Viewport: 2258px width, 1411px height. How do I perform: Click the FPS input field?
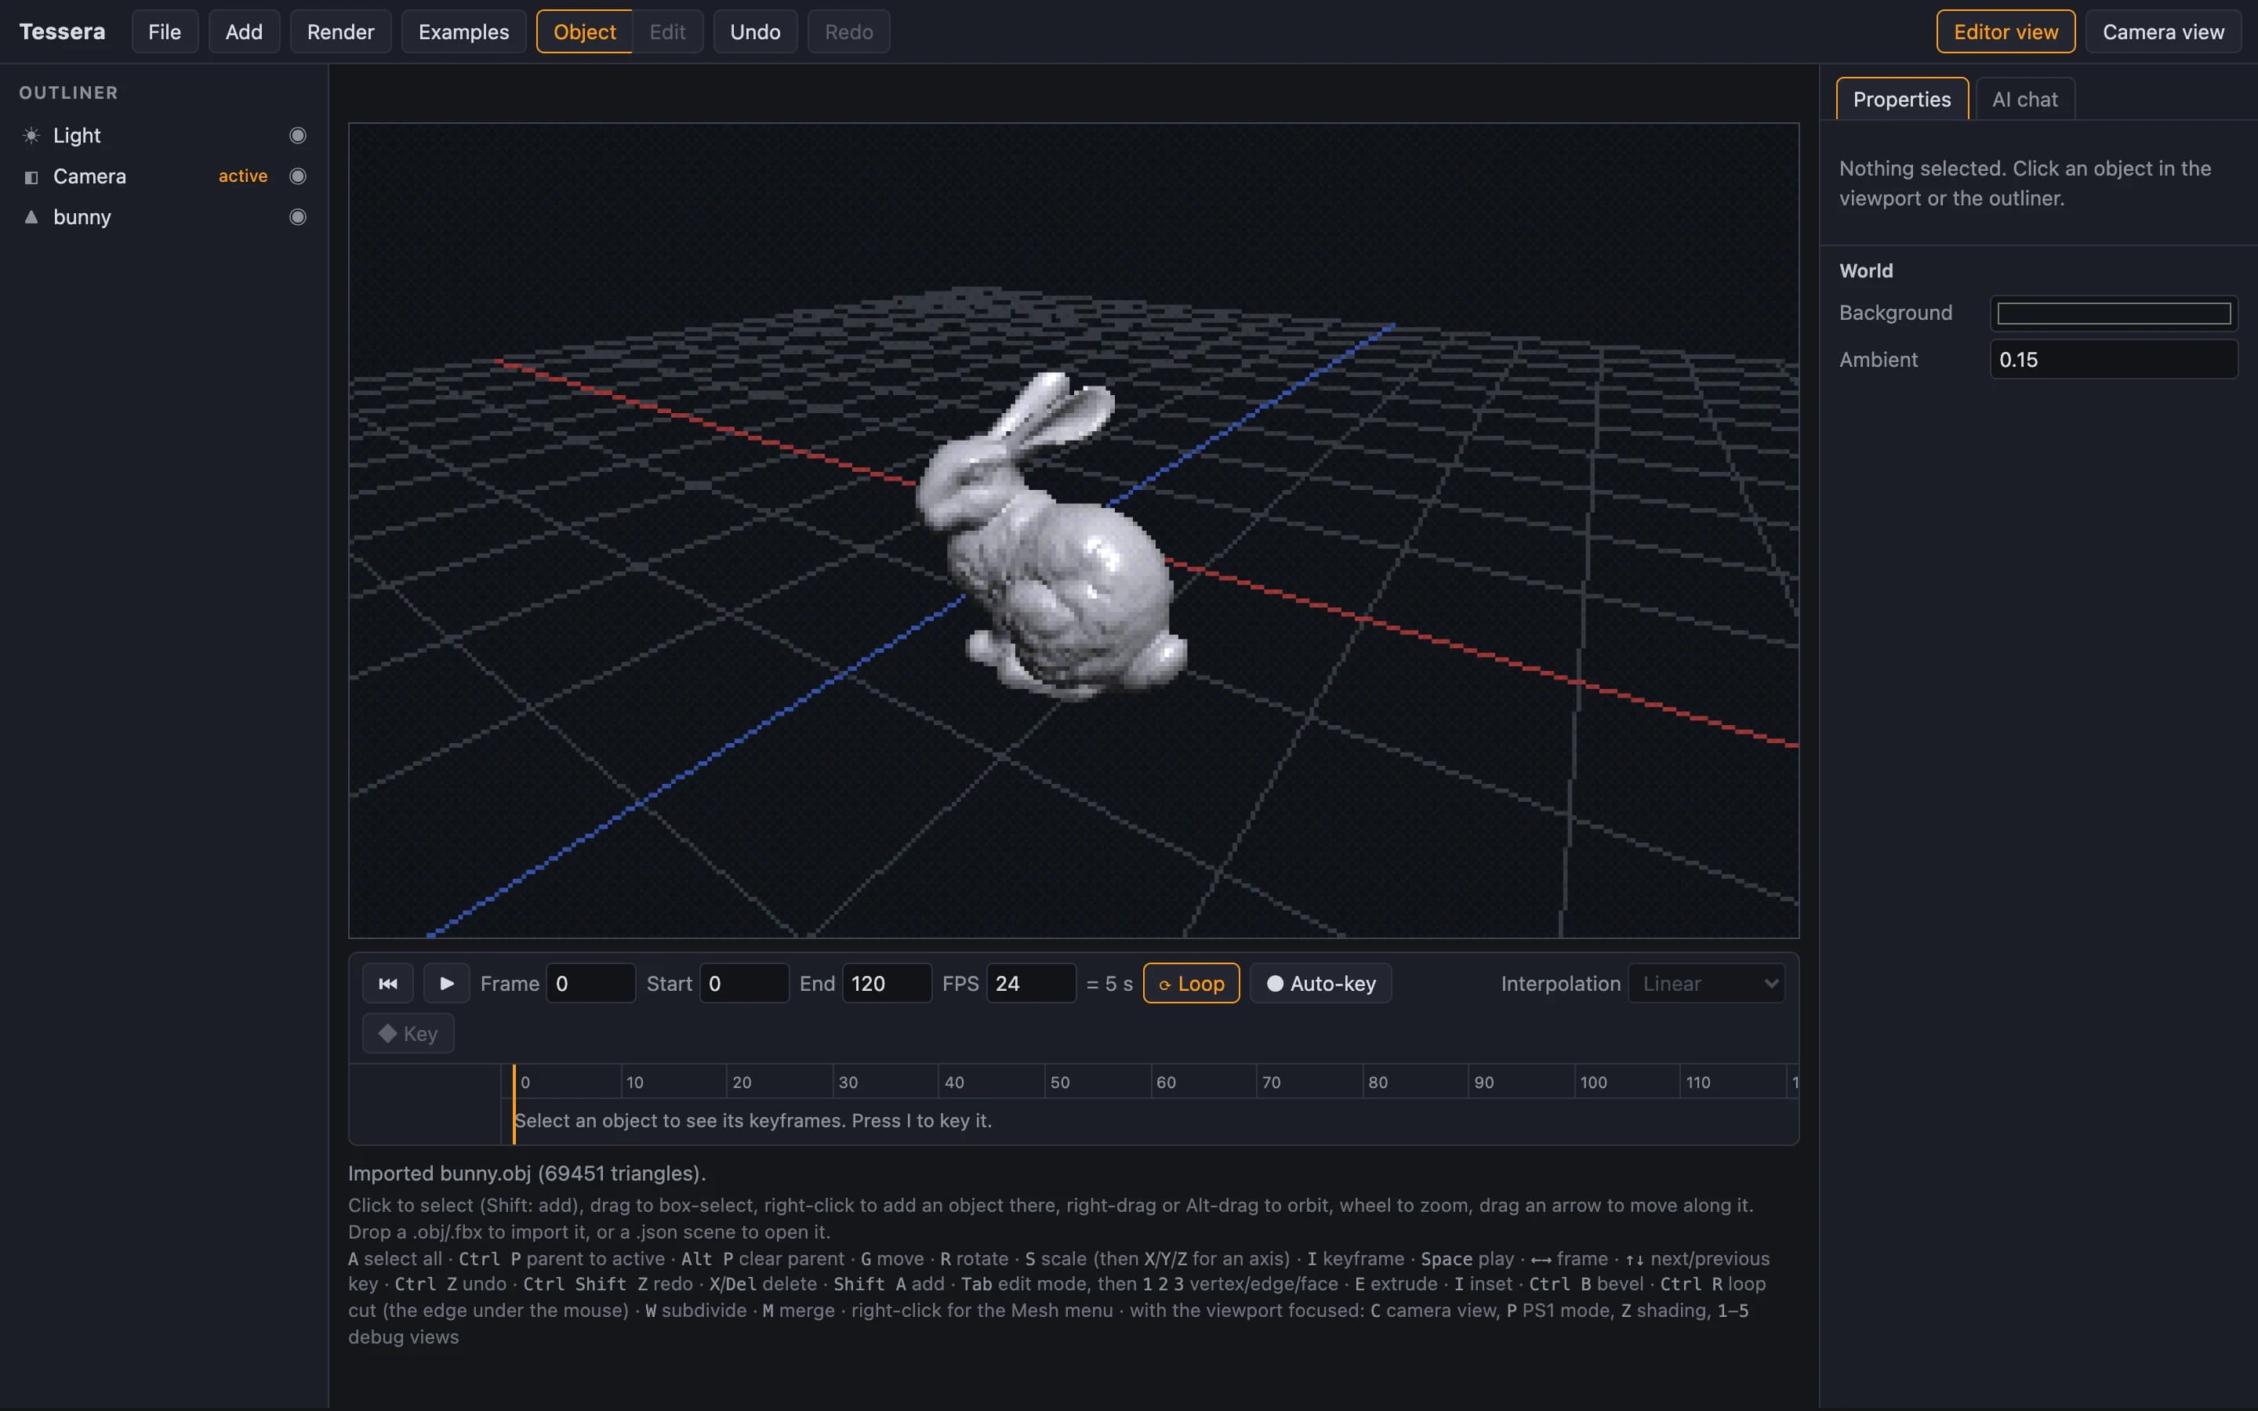[x=1031, y=983]
